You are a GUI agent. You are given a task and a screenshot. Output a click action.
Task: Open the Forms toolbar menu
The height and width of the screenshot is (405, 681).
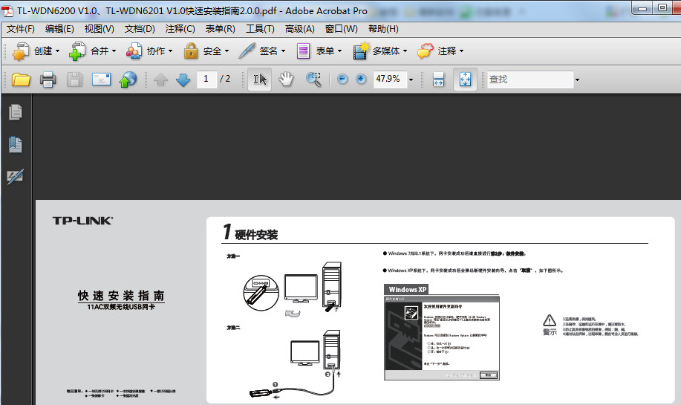pyautogui.click(x=319, y=51)
